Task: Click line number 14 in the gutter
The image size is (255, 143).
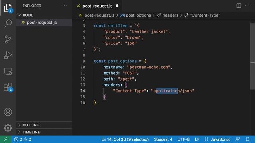Action: point(83,91)
